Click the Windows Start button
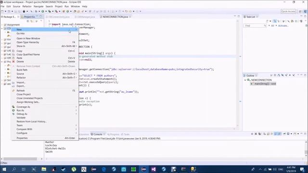 point(4,169)
